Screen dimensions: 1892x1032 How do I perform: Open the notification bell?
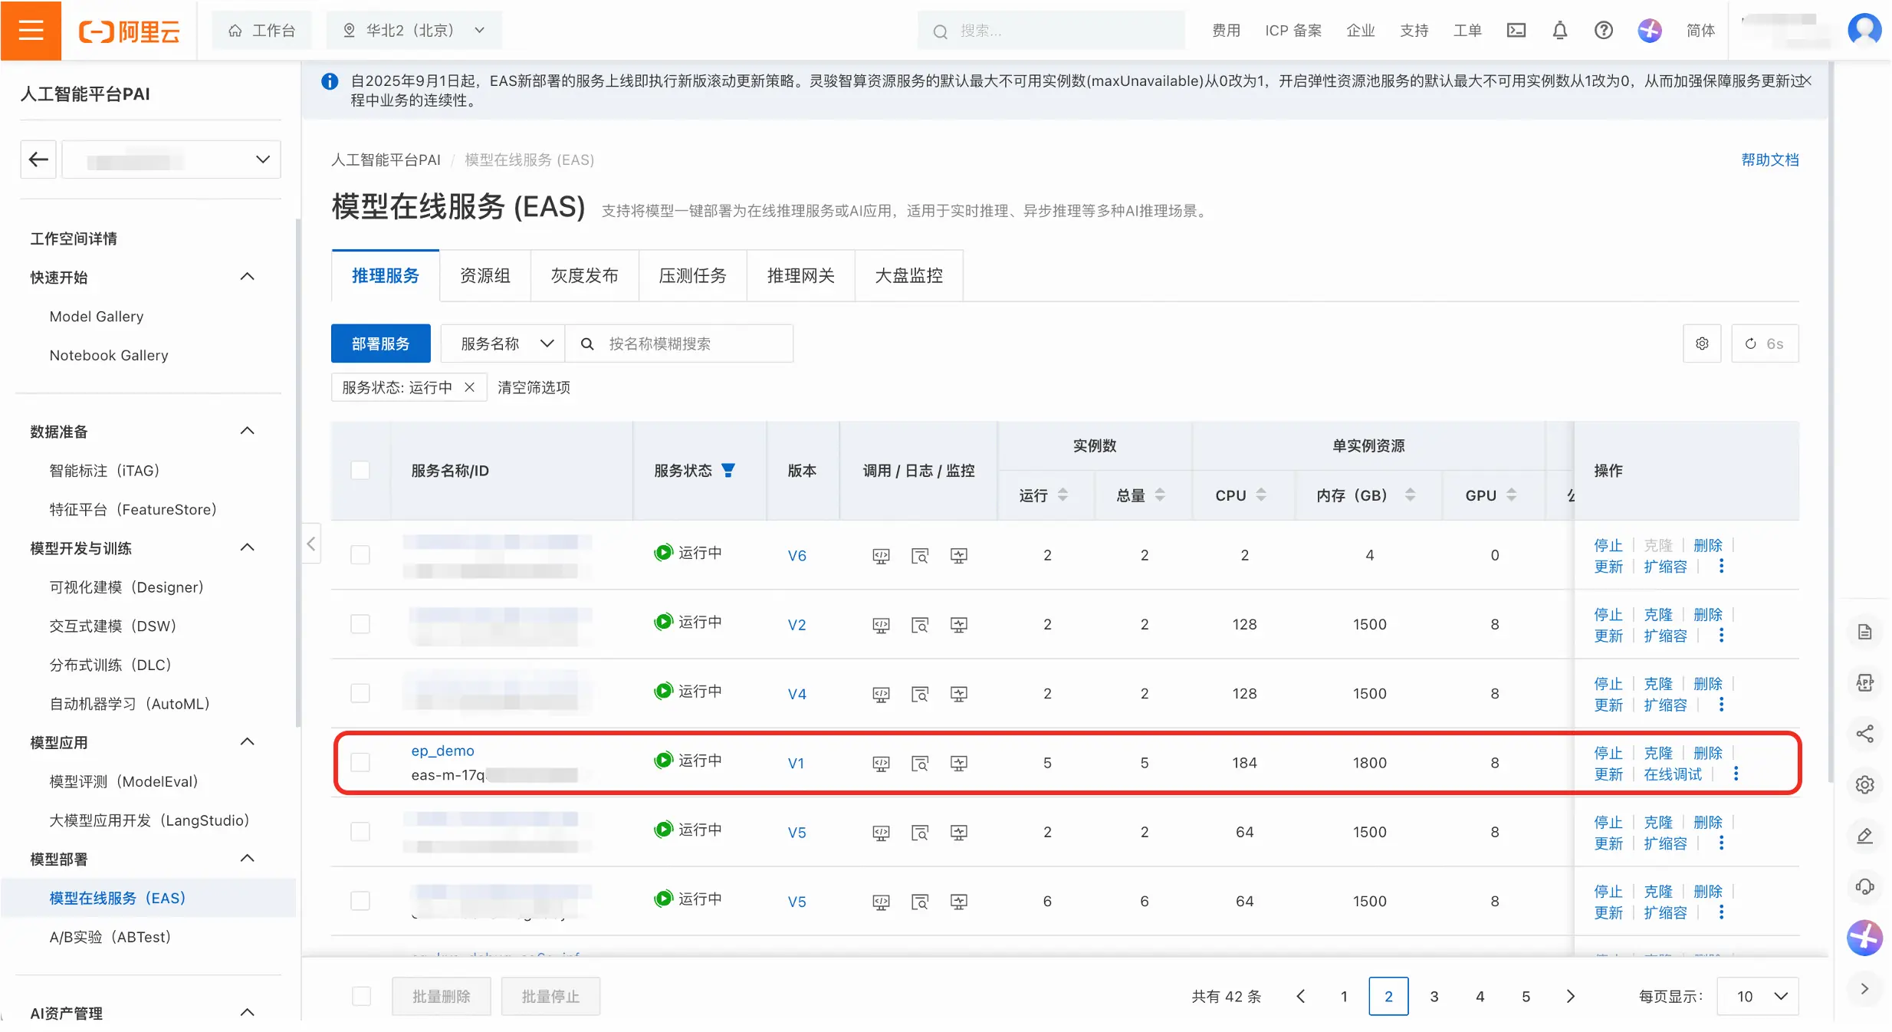click(1559, 31)
